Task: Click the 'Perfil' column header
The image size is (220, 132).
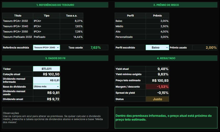Action: click(x=130, y=15)
